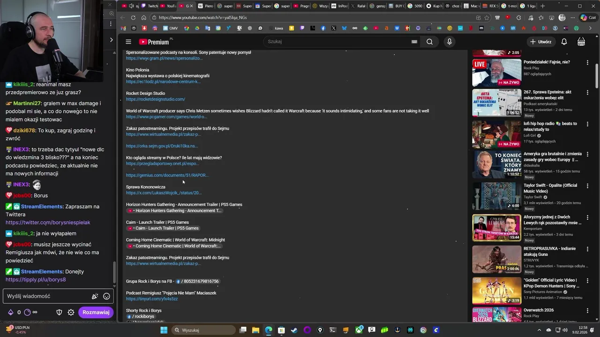The image size is (600, 337).
Task: Open the browser home page
Action: tap(143, 18)
